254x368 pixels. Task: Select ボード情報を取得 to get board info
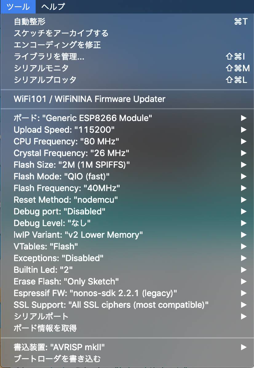point(45,328)
